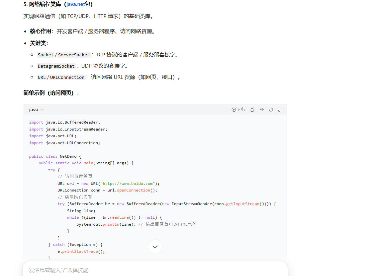Click sentence 实现网络通信 description paragraph
Viewport: 378px width, 276px height.
(88, 16)
